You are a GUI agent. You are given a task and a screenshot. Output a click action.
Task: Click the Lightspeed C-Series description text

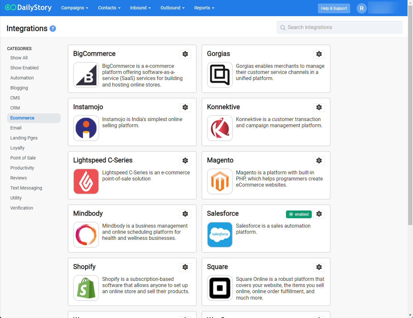pyautogui.click(x=146, y=176)
